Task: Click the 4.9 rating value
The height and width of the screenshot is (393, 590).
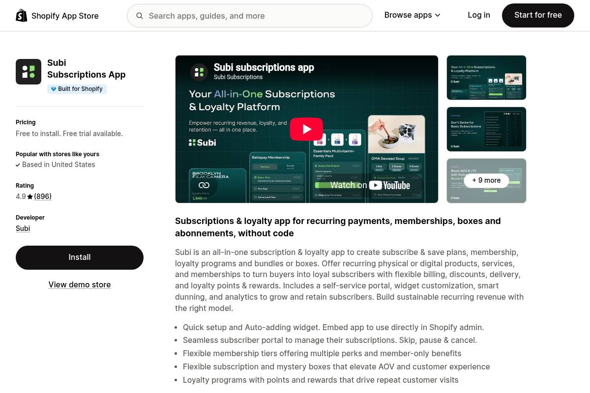Action: coord(21,196)
